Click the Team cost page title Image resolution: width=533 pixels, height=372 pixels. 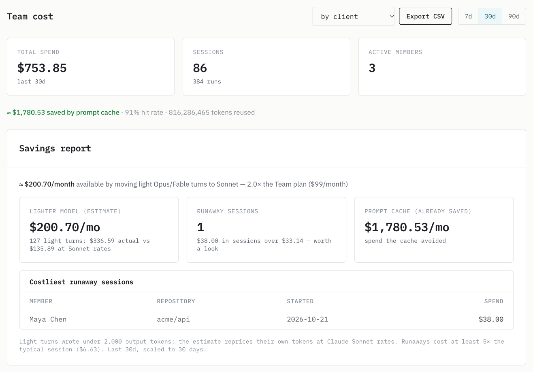(30, 17)
